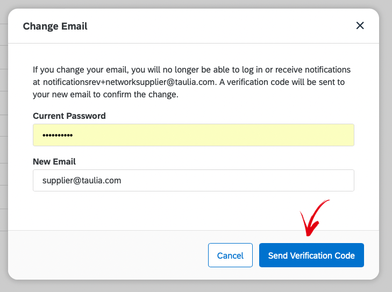The width and height of the screenshot is (392, 292).
Task: Focus the Current Password field
Action: [x=194, y=135]
